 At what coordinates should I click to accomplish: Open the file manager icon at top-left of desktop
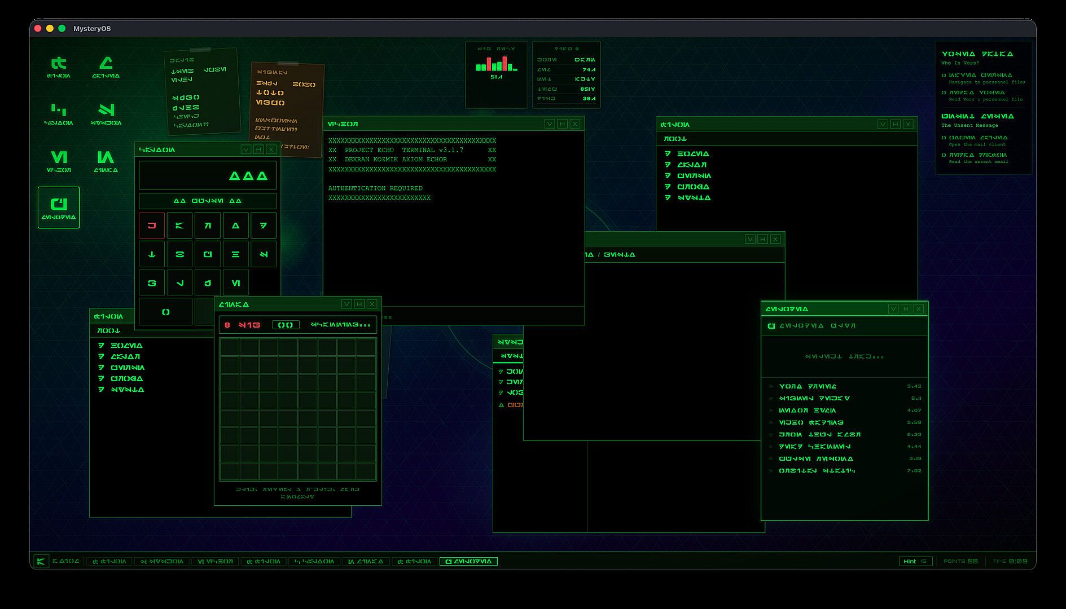coord(58,66)
